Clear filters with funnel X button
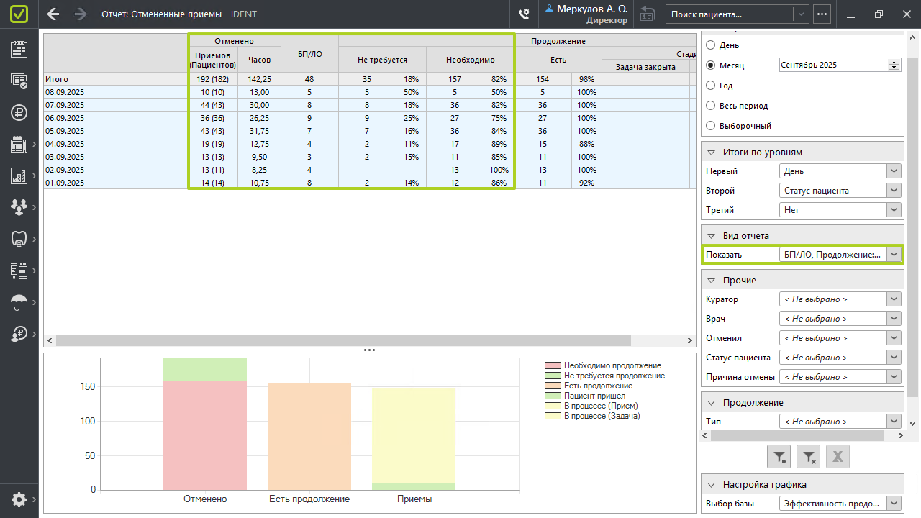The height and width of the screenshot is (518, 921). pyautogui.click(x=809, y=456)
